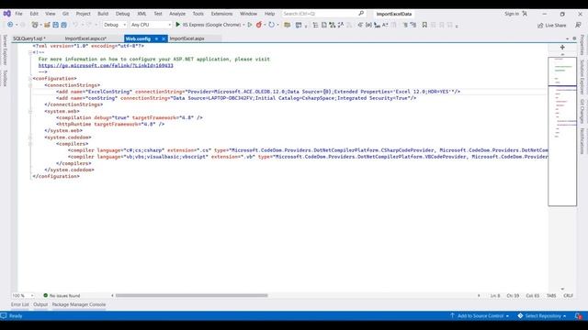Switch to the ImportExcel.aspx tab
588x330 pixels.
click(x=187, y=38)
